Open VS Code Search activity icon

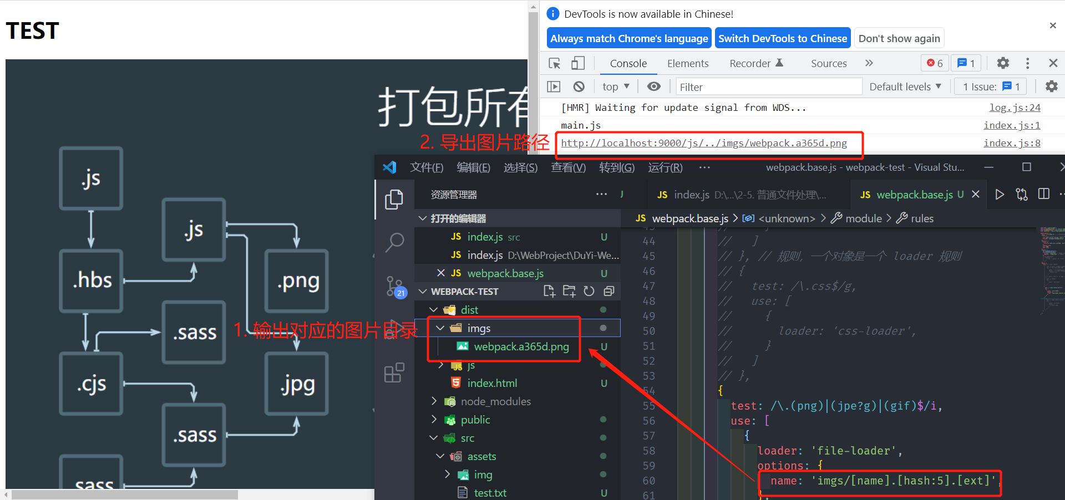(x=394, y=242)
